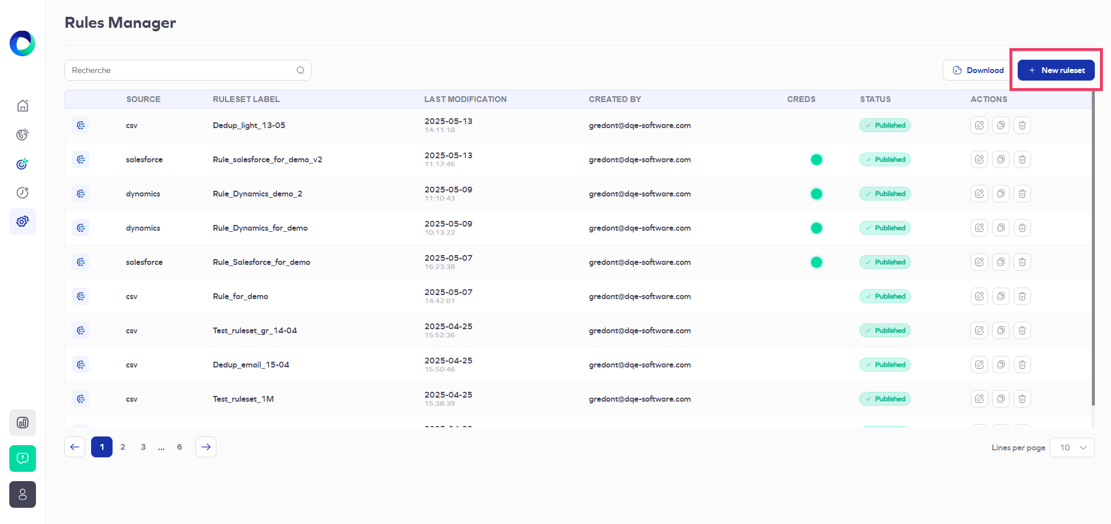Open the user profile icon in sidebar
1111x524 pixels.
(23, 494)
